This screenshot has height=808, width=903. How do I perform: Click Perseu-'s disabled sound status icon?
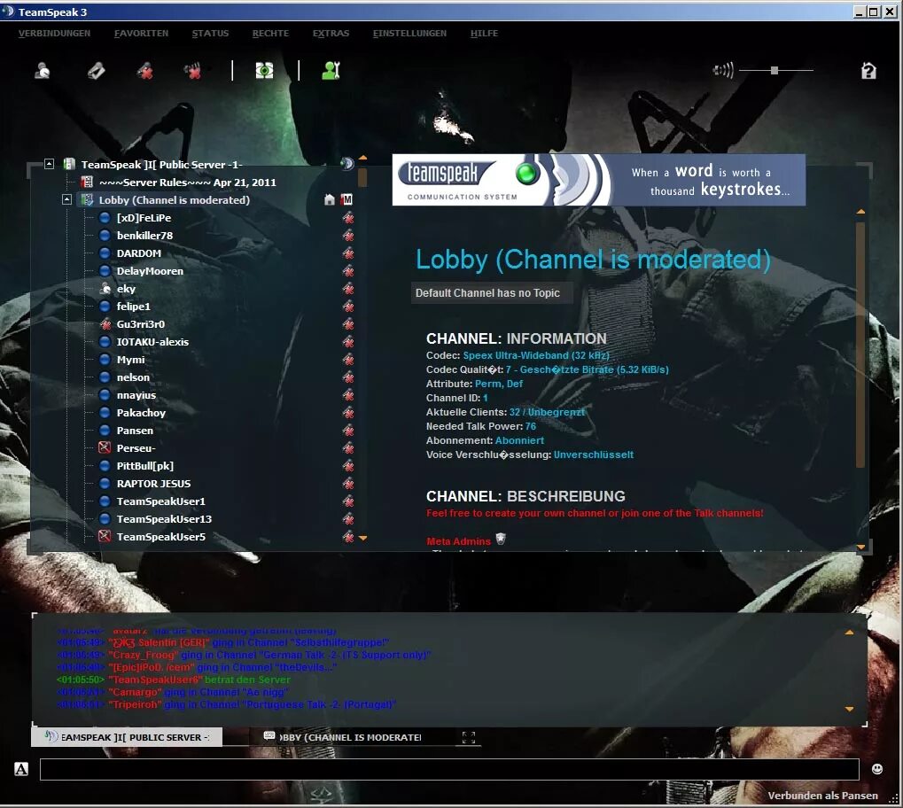(x=105, y=447)
